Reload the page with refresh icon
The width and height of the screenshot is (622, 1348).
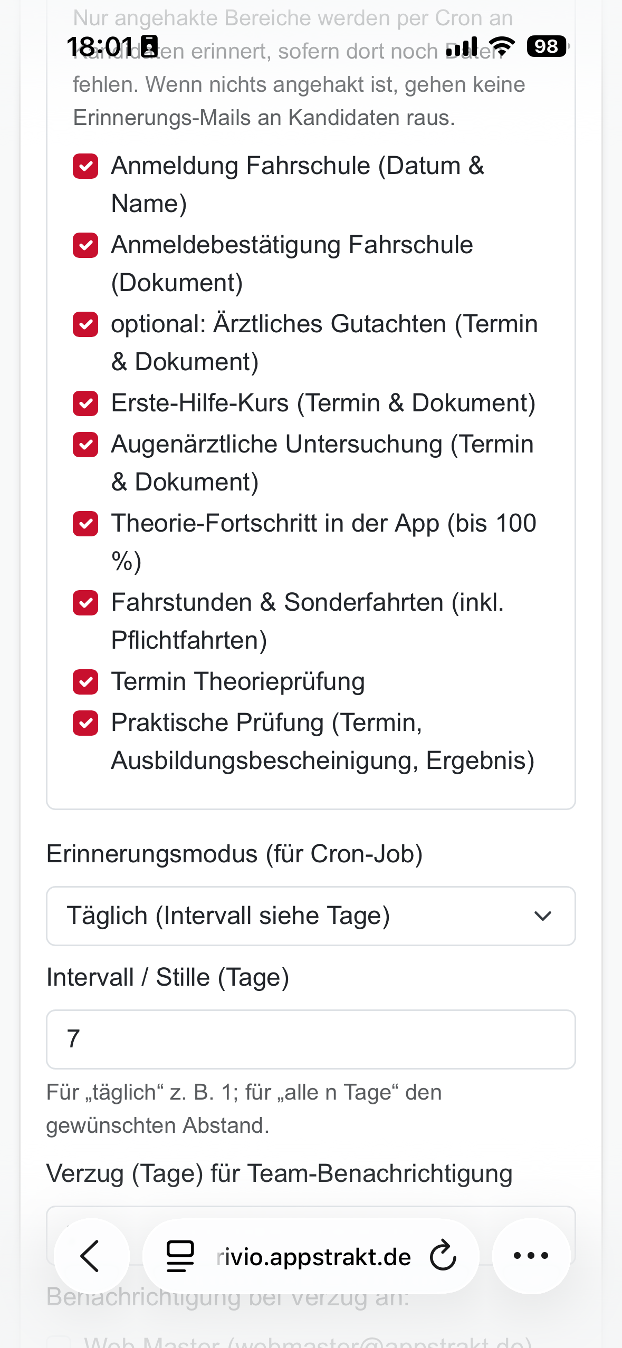[x=443, y=1256]
